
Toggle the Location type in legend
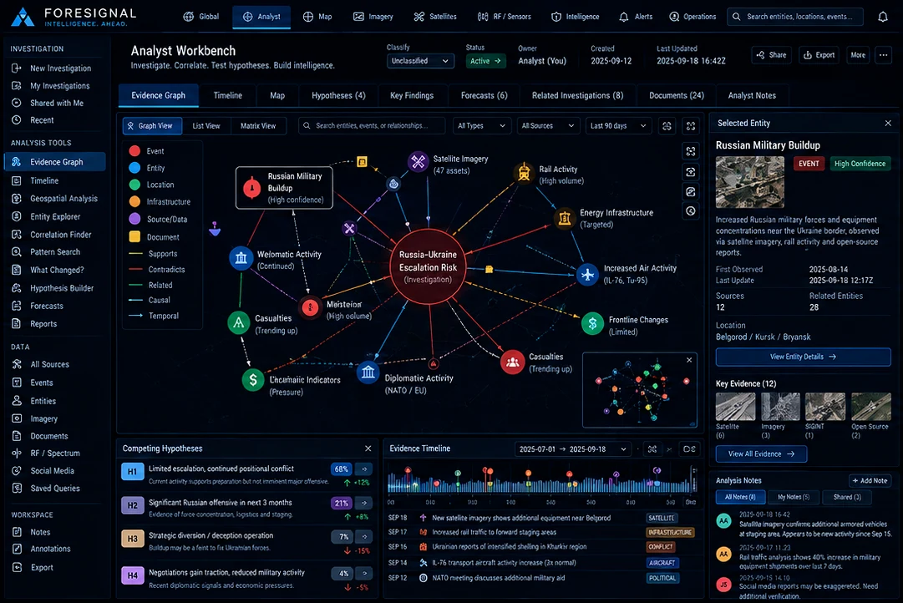(x=152, y=185)
